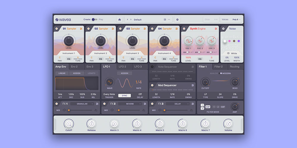Switch to Filter 2 tab
This screenshot has height=148, width=297.
click(220, 67)
